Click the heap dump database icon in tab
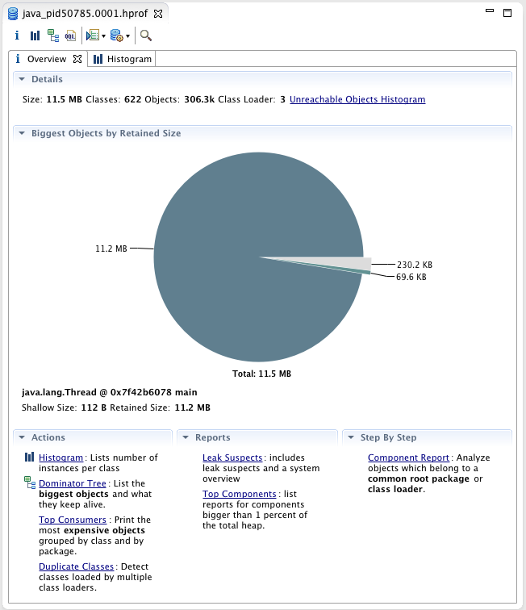Screen dimensions: 526x610 tap(13, 14)
